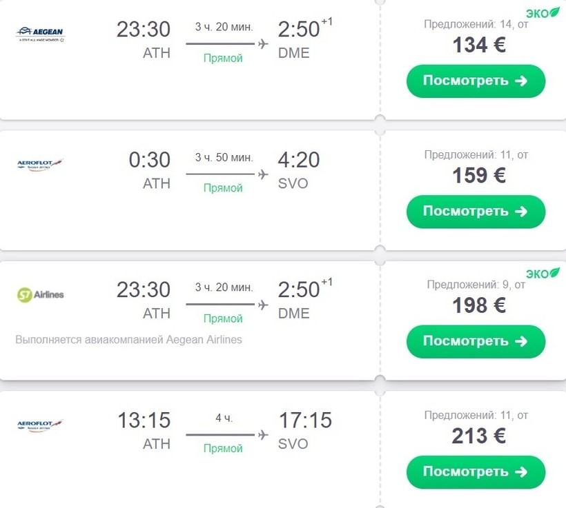View the 213 € Aeroflot offer via Посмотреть
This screenshot has width=566, height=508.
[476, 472]
